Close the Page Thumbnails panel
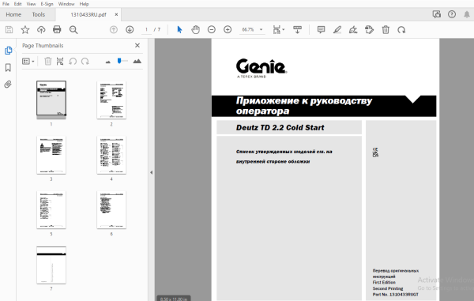The width and height of the screenshot is (474, 301). [x=137, y=45]
